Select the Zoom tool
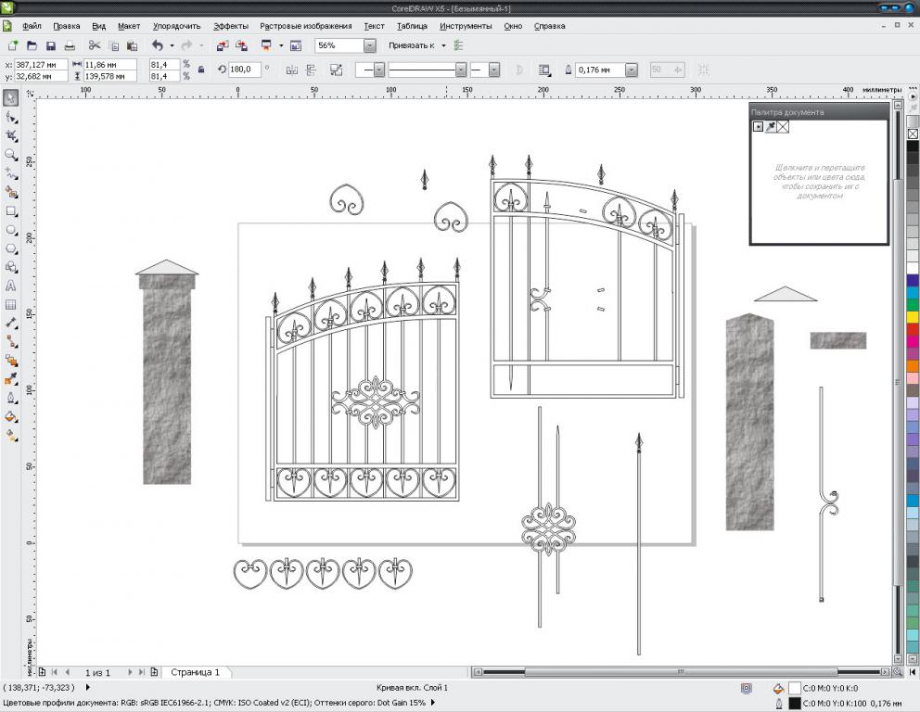Image resolution: width=920 pixels, height=712 pixels. click(x=11, y=155)
